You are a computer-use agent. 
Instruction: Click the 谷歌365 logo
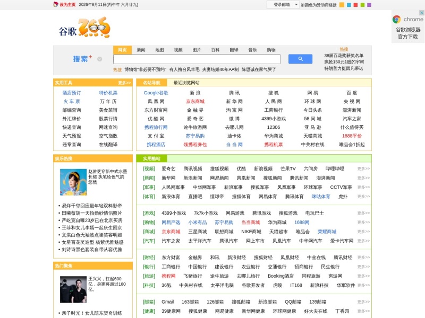(85, 28)
